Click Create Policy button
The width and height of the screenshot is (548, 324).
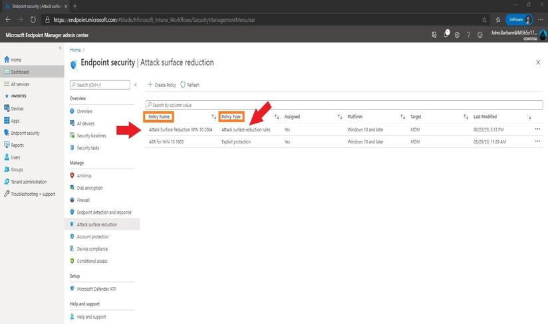coord(162,85)
